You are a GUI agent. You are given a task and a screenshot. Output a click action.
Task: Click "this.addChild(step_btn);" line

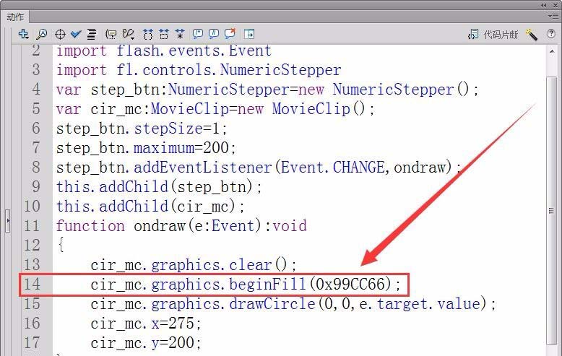tap(159, 187)
